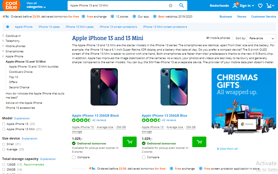Open the Customer Service link
Screen dimensions: 278x174
[263, 17]
